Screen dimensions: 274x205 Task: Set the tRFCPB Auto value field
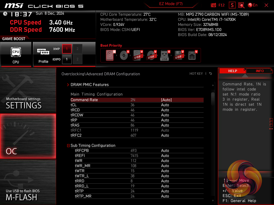165,151
